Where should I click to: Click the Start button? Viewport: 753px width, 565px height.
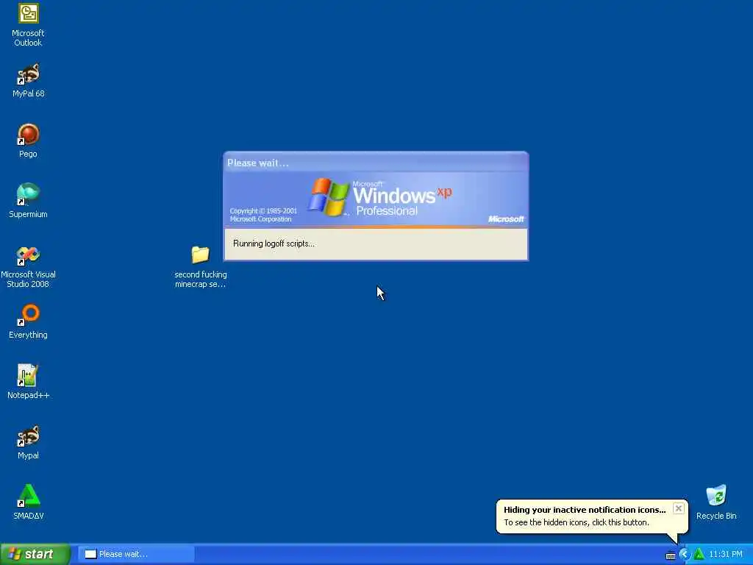[x=35, y=554]
